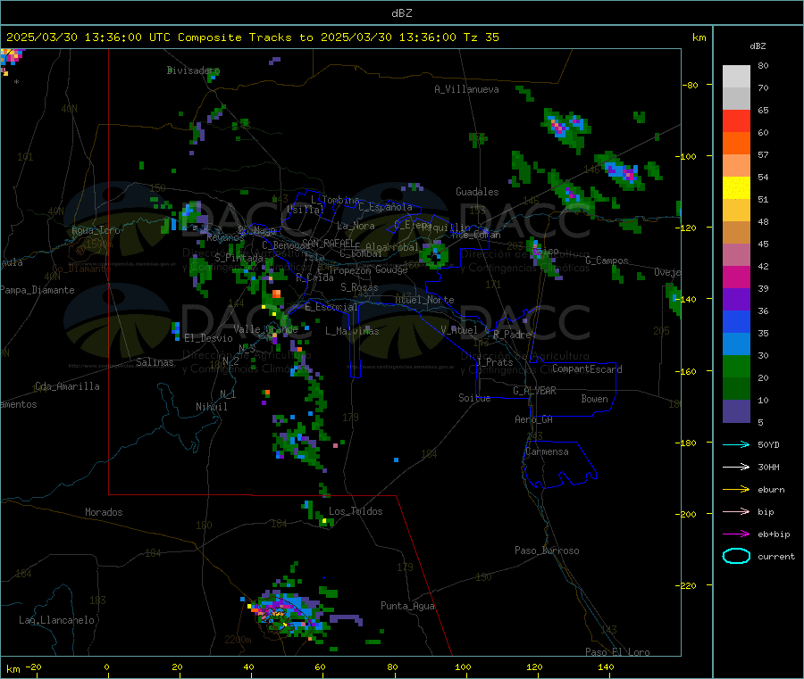Viewport: 804px width, 679px height.
Task: Select the slate purple swatch above 5
Action: click(x=736, y=411)
